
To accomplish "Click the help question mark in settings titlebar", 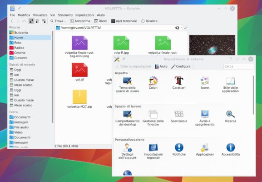I will point(230,59).
